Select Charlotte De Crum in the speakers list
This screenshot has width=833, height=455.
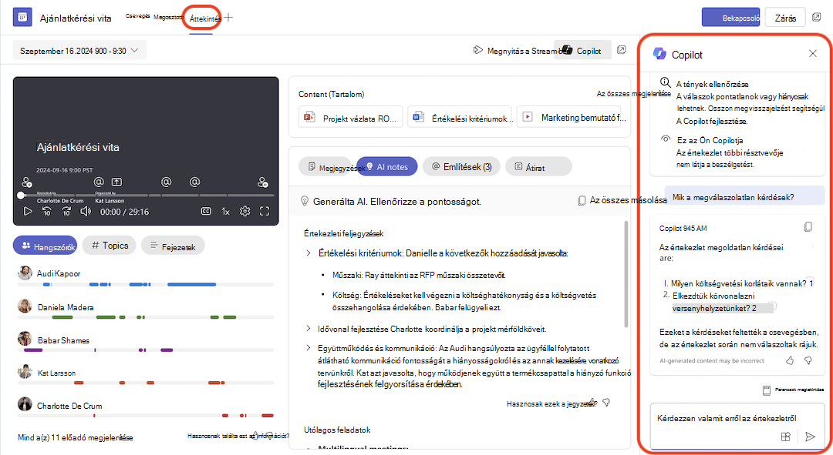69,406
